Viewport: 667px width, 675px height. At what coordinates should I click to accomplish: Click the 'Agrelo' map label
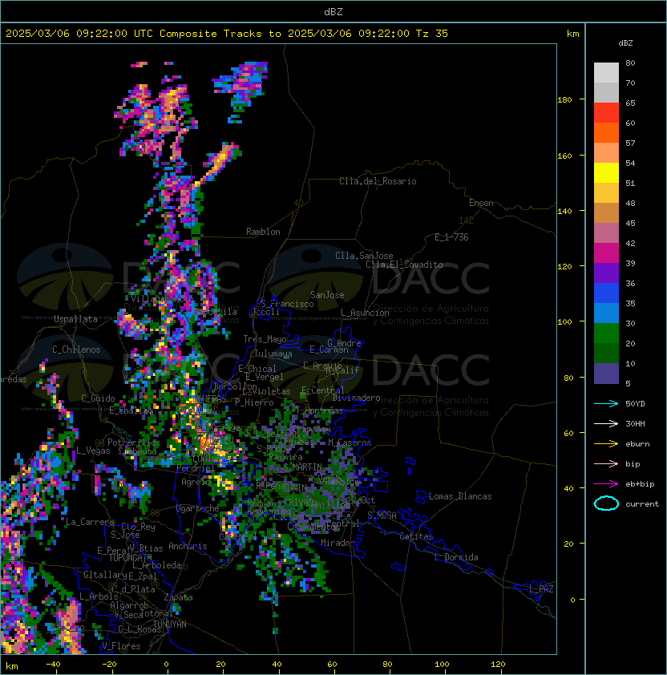196,482
